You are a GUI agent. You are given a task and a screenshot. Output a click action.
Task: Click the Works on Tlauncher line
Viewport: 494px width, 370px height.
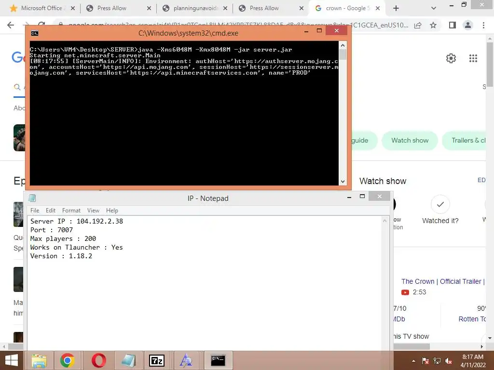(x=77, y=247)
